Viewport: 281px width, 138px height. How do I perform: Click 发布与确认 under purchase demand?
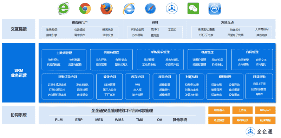coord(172,60)
